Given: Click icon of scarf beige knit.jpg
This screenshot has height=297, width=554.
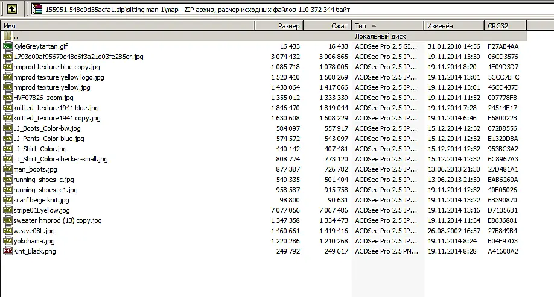Looking at the screenshot, I should tap(7, 200).
